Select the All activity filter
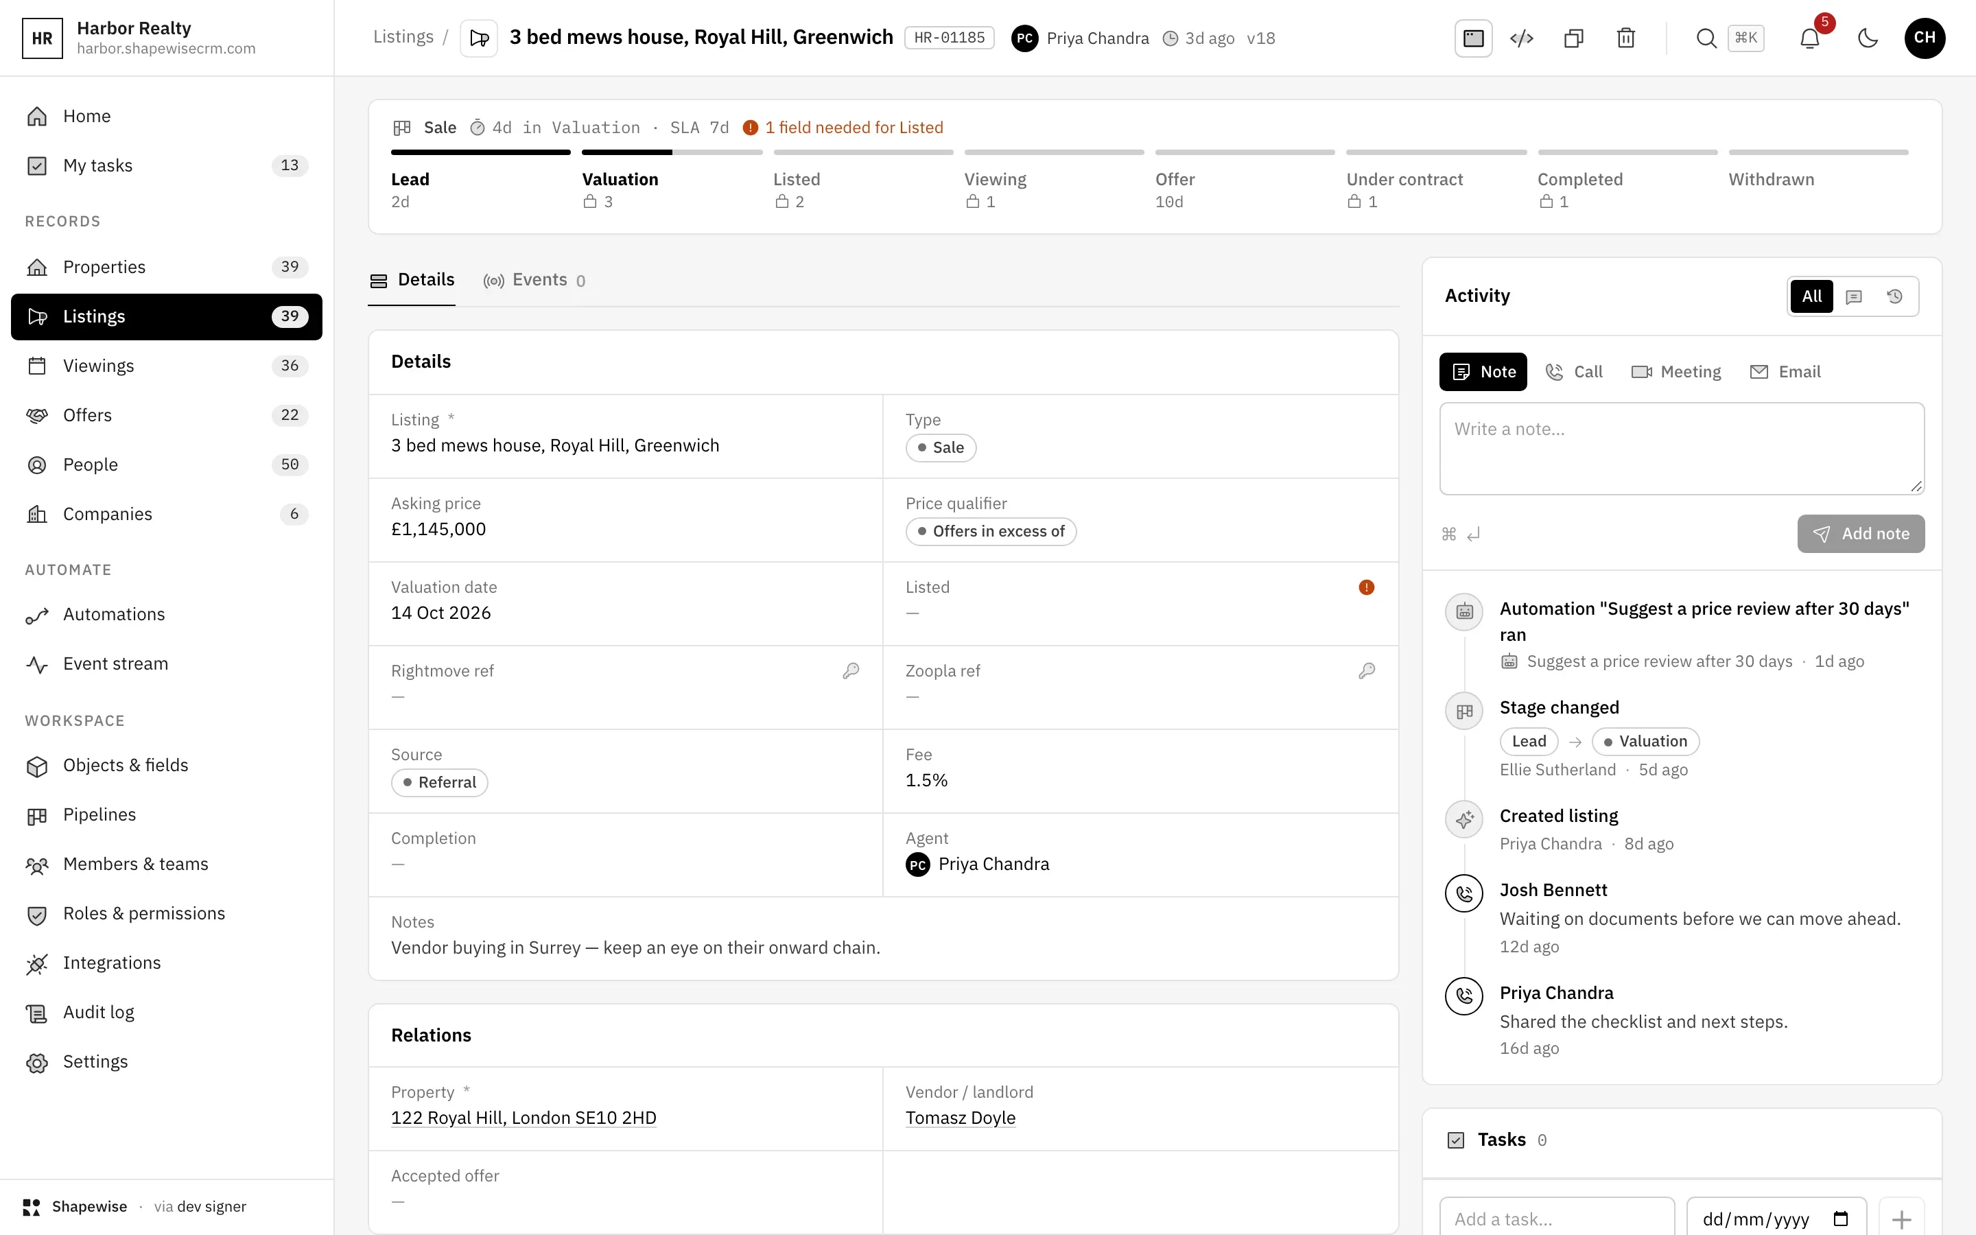 pyautogui.click(x=1811, y=296)
